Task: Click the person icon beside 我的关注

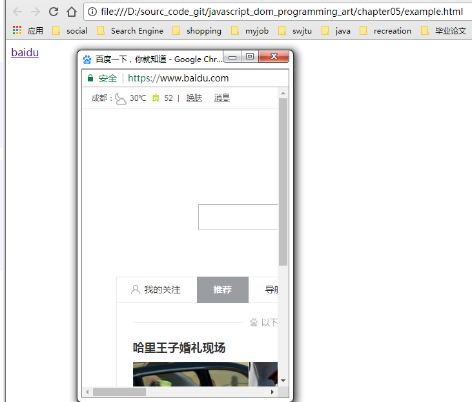Action: 136,290
